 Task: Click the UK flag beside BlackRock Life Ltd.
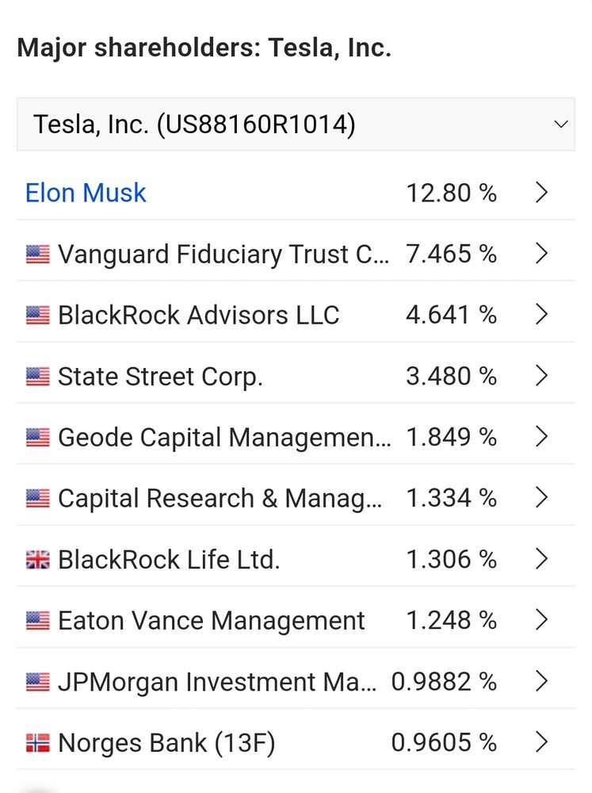(x=38, y=560)
